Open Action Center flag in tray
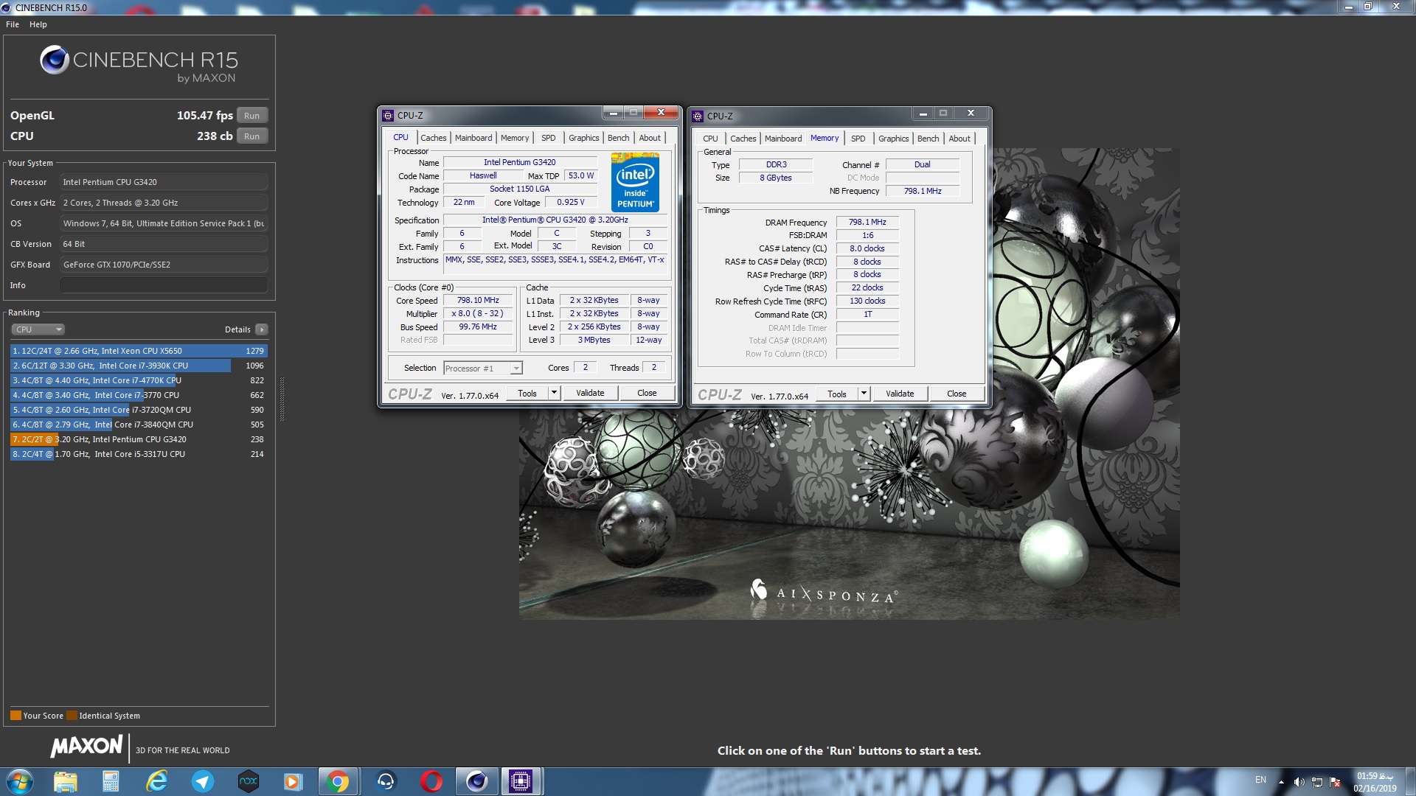Screen dimensions: 1416x796 [1335, 782]
